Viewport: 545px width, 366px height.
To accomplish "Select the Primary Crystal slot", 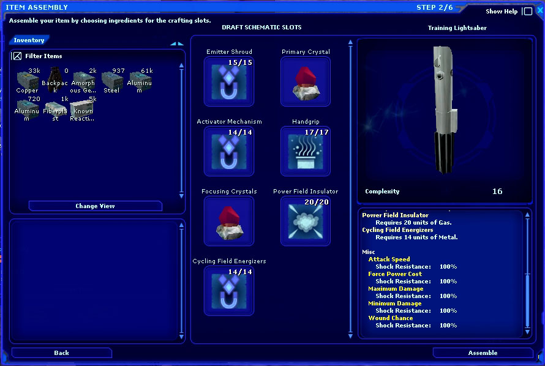I will (305, 82).
